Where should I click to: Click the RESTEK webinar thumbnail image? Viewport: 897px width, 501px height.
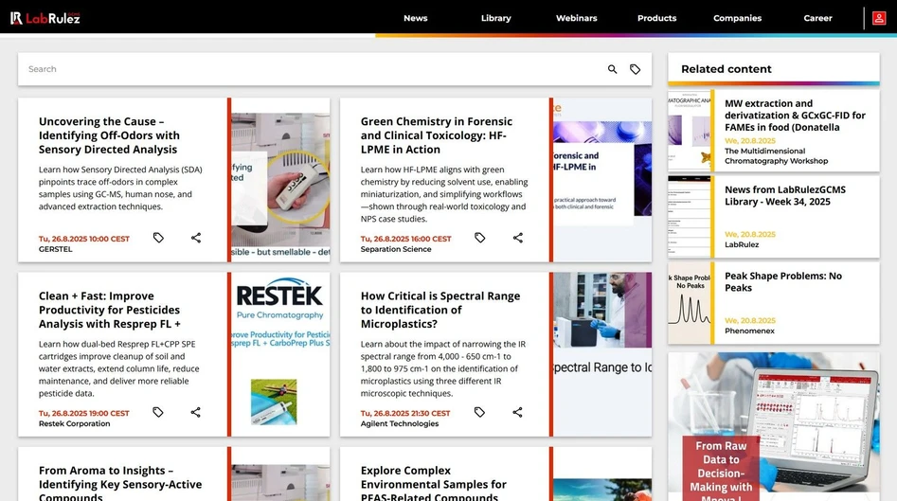coord(281,354)
